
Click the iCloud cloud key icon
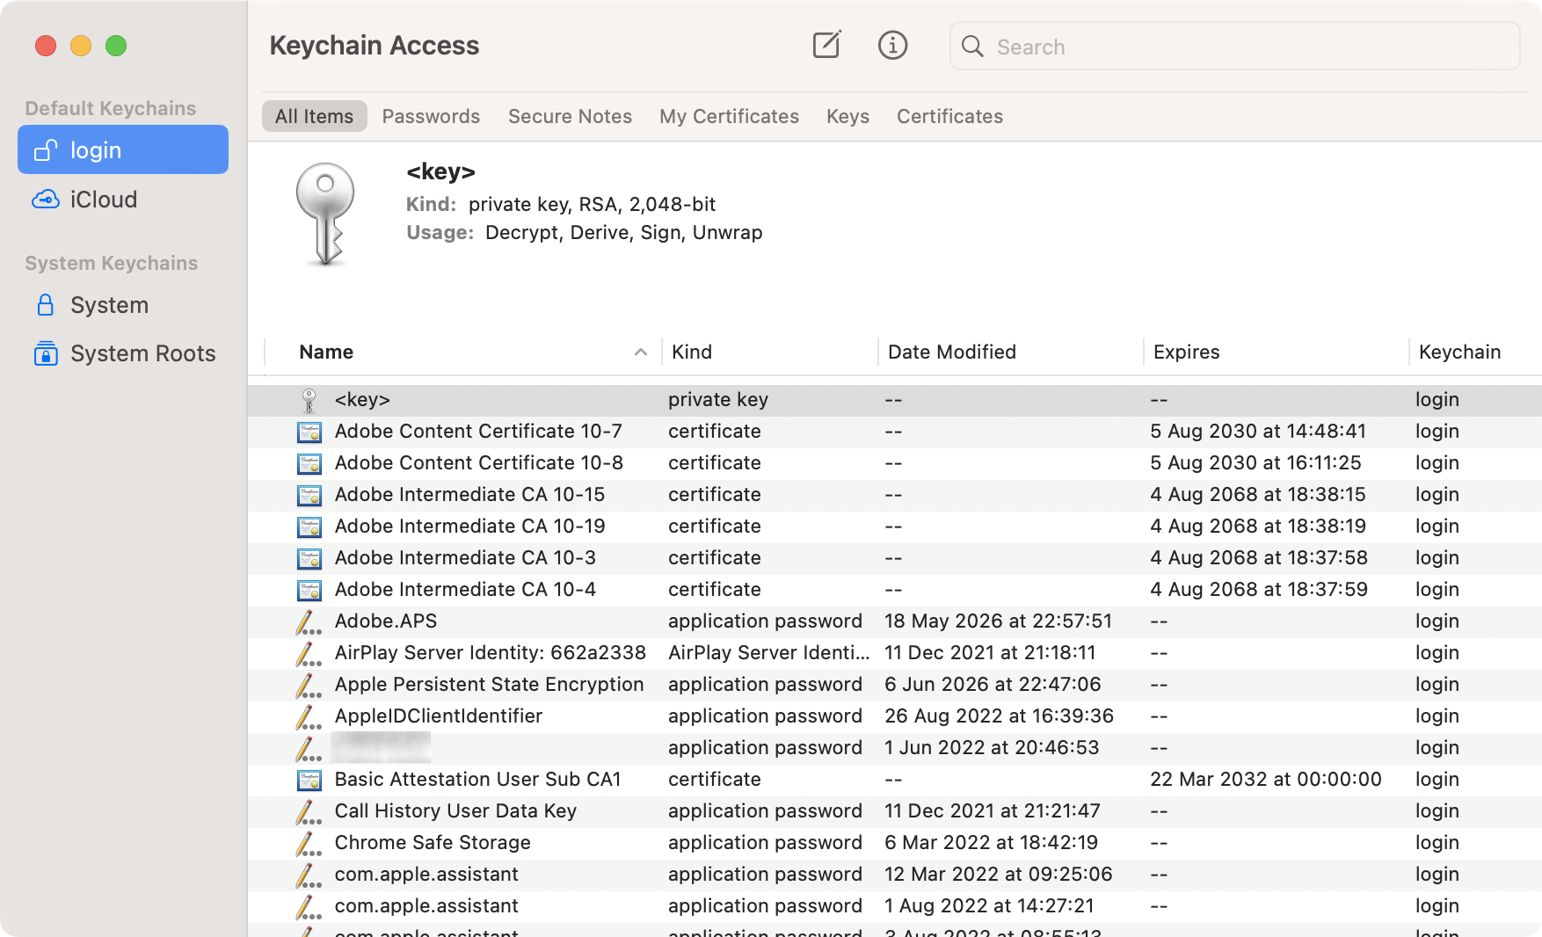pos(46,200)
